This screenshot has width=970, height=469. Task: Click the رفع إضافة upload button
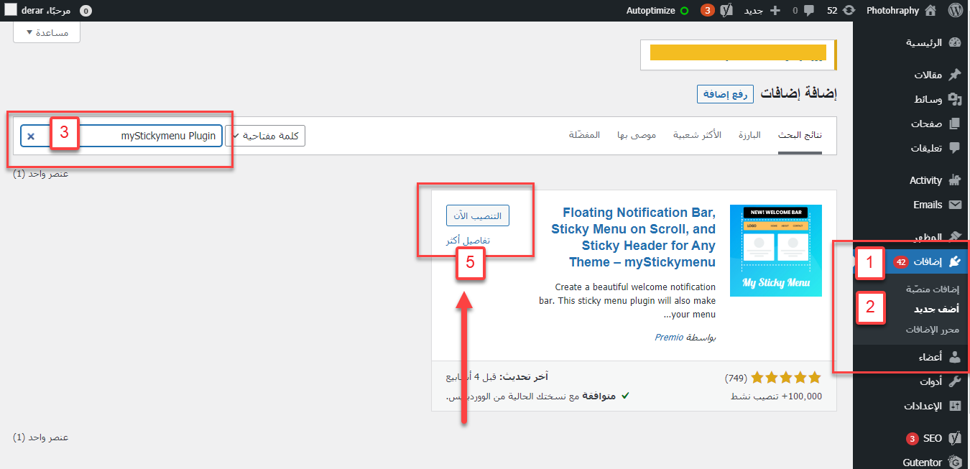click(725, 94)
